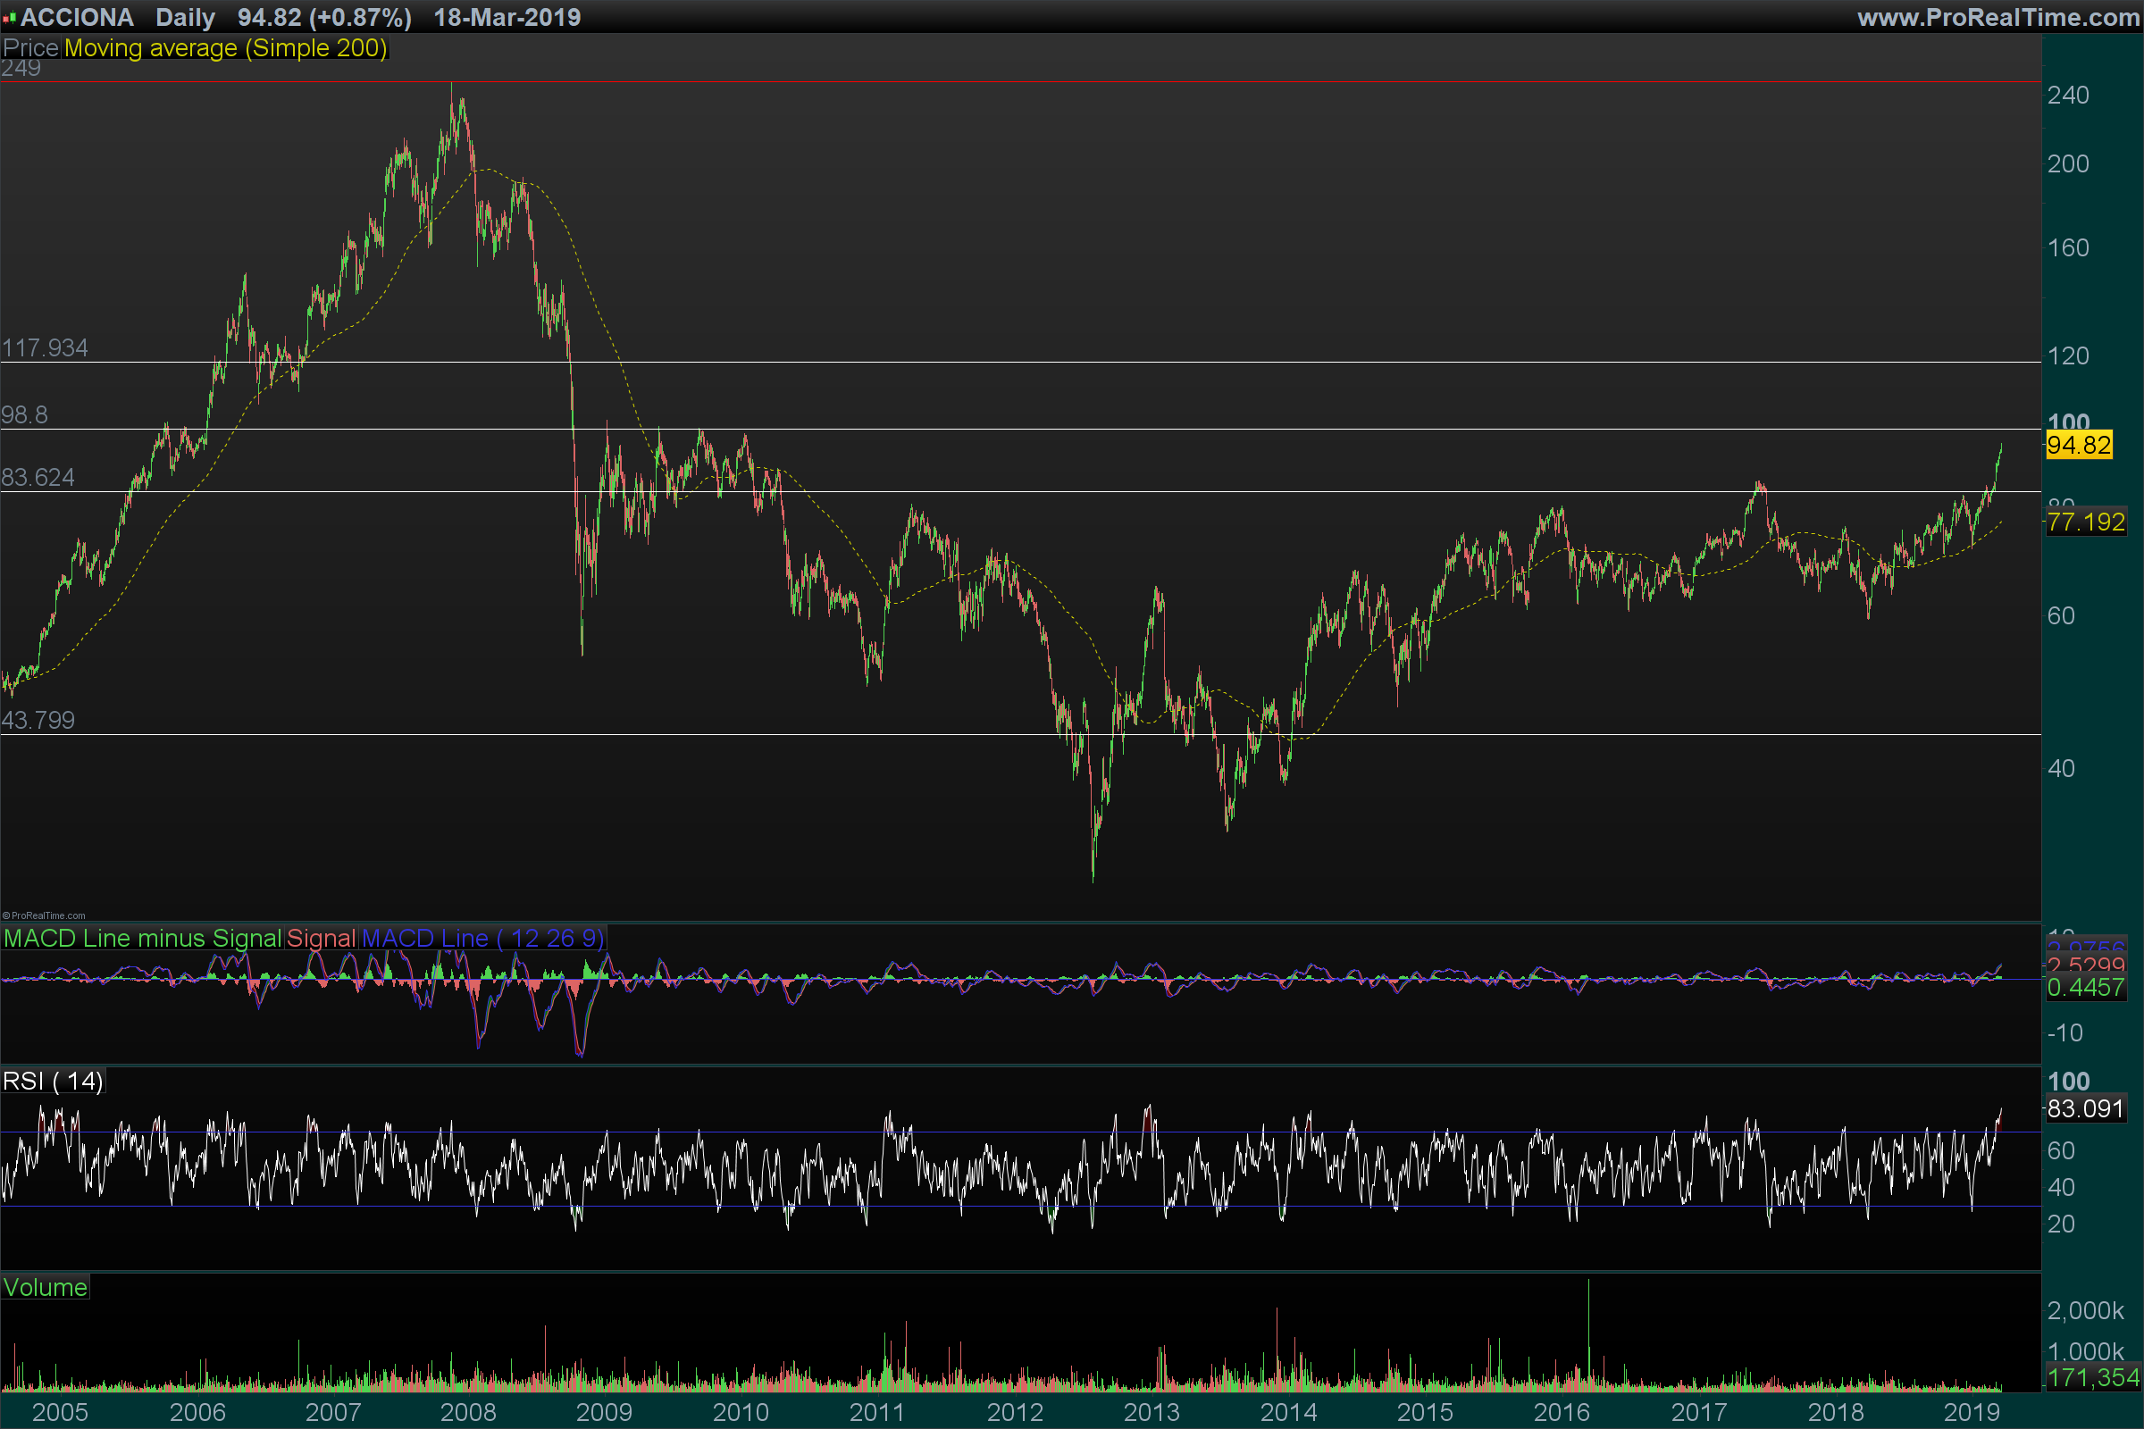Image resolution: width=2144 pixels, height=1429 pixels.
Task: Select the red Signal label in MACD panel
Action: [321, 939]
